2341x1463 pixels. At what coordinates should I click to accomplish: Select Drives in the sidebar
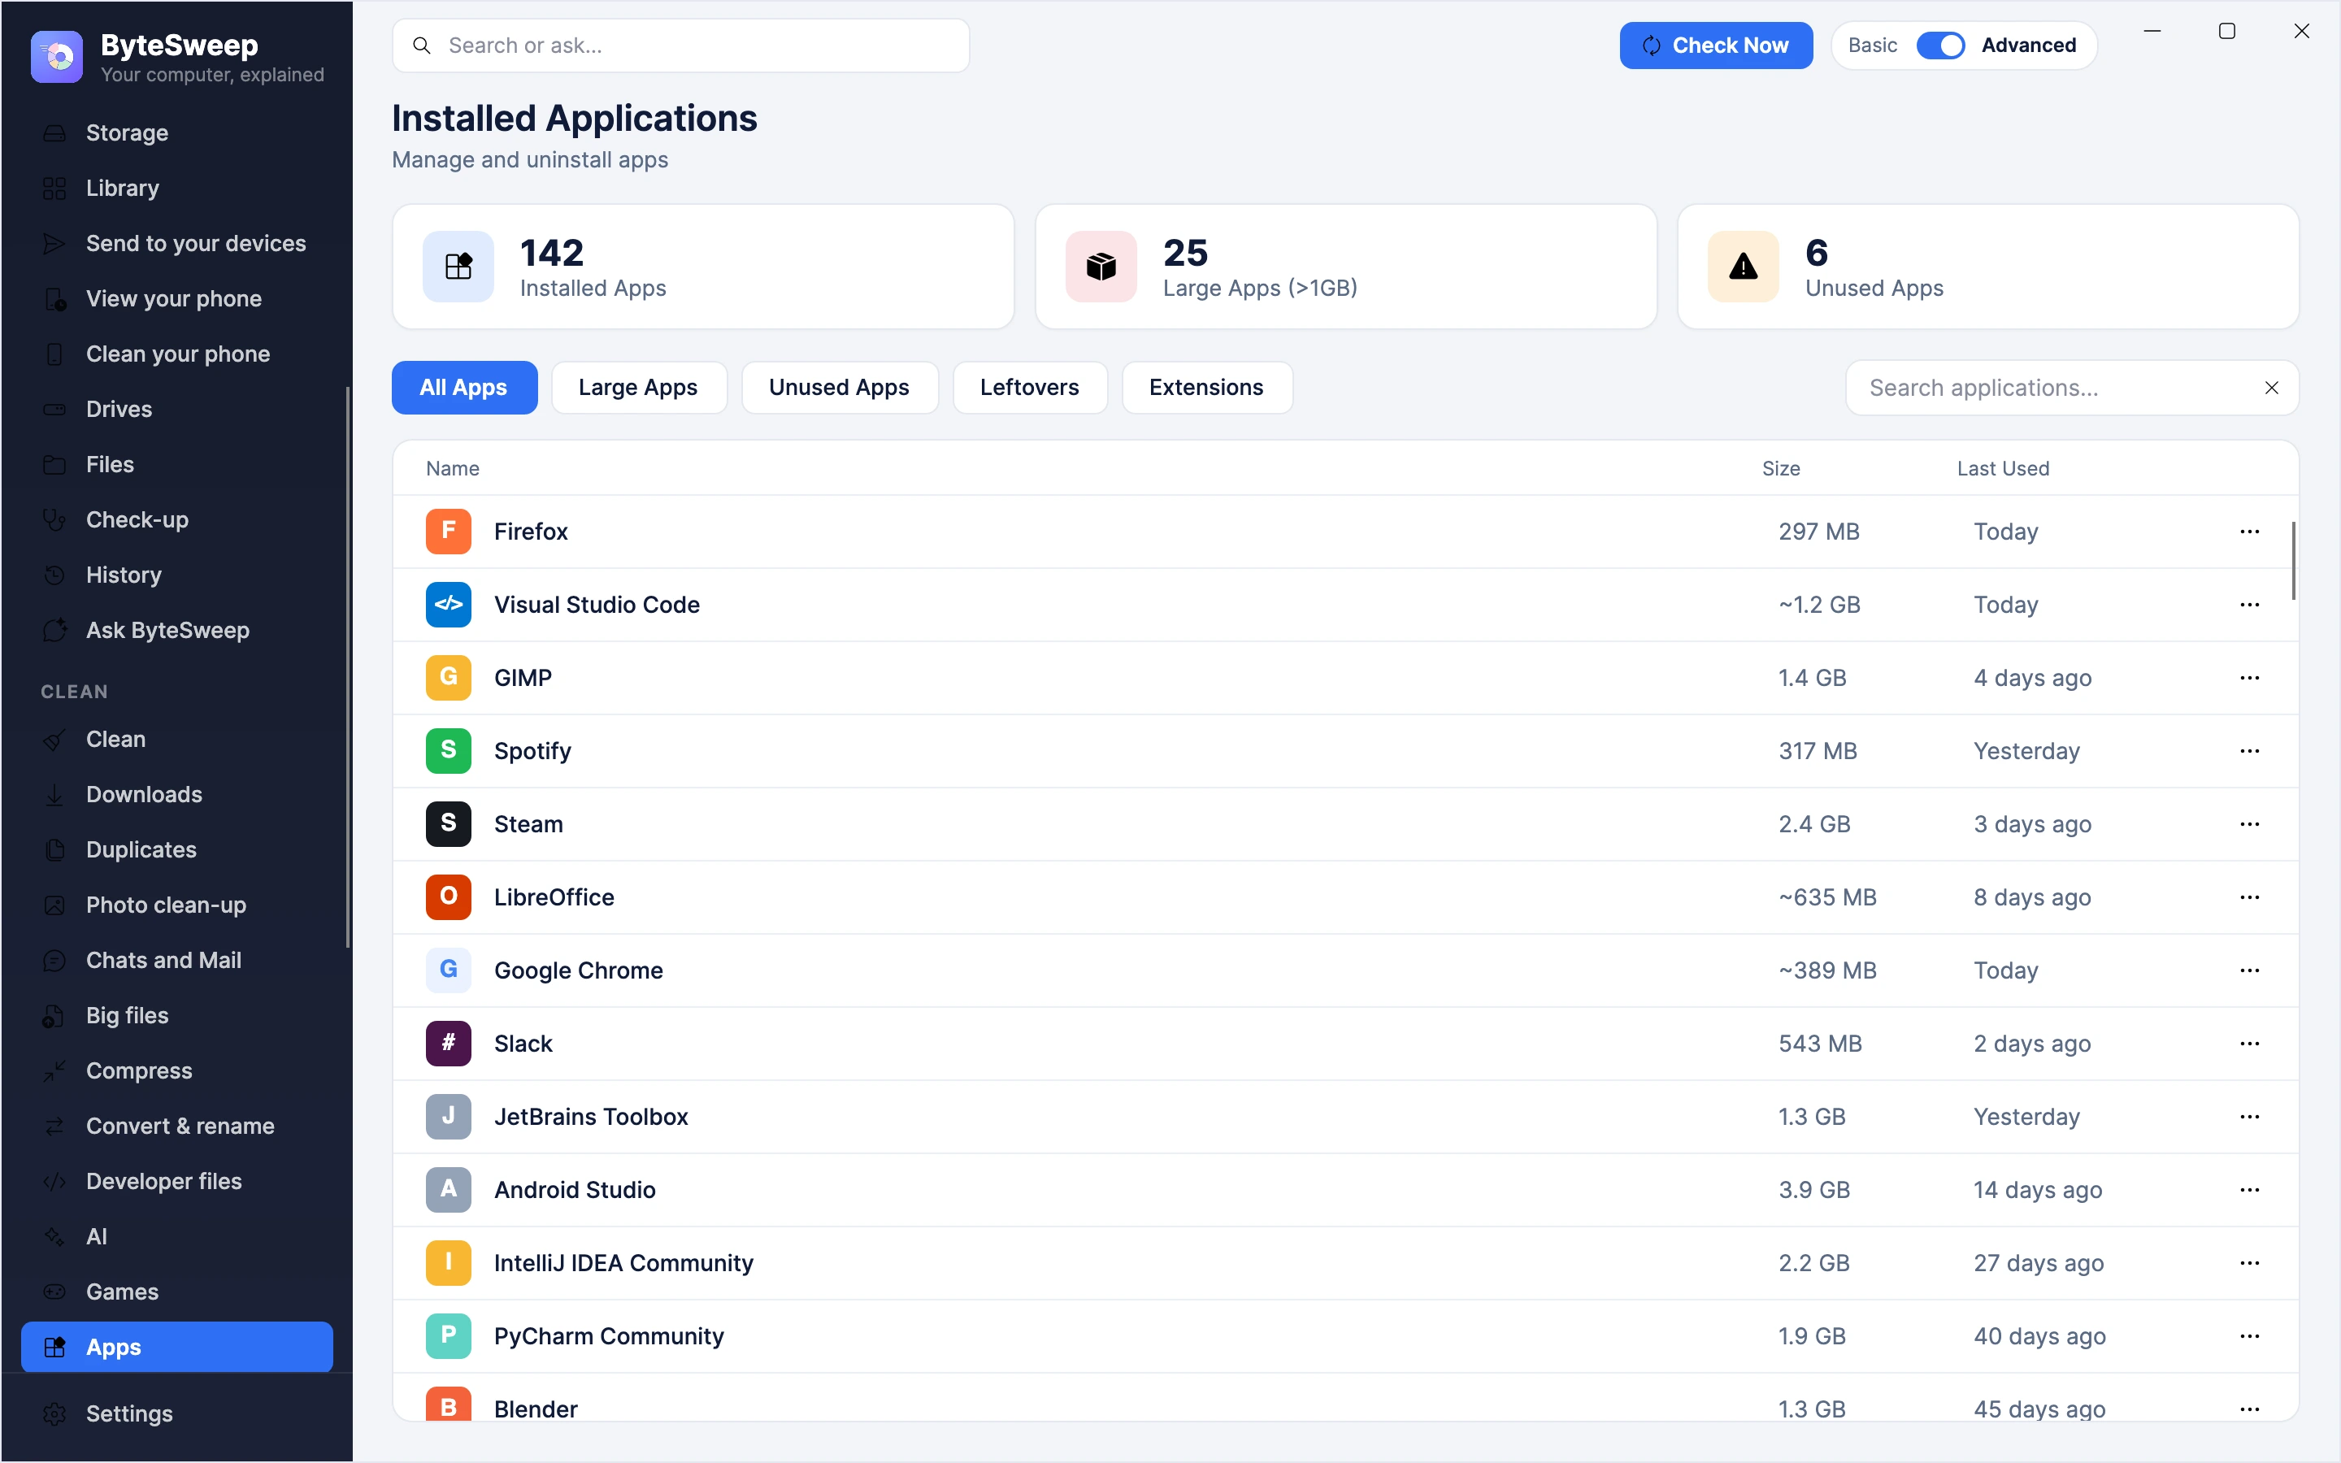(176, 408)
